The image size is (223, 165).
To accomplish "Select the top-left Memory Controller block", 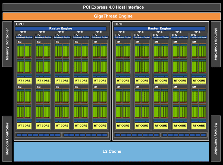I will click(x=7, y=45).
